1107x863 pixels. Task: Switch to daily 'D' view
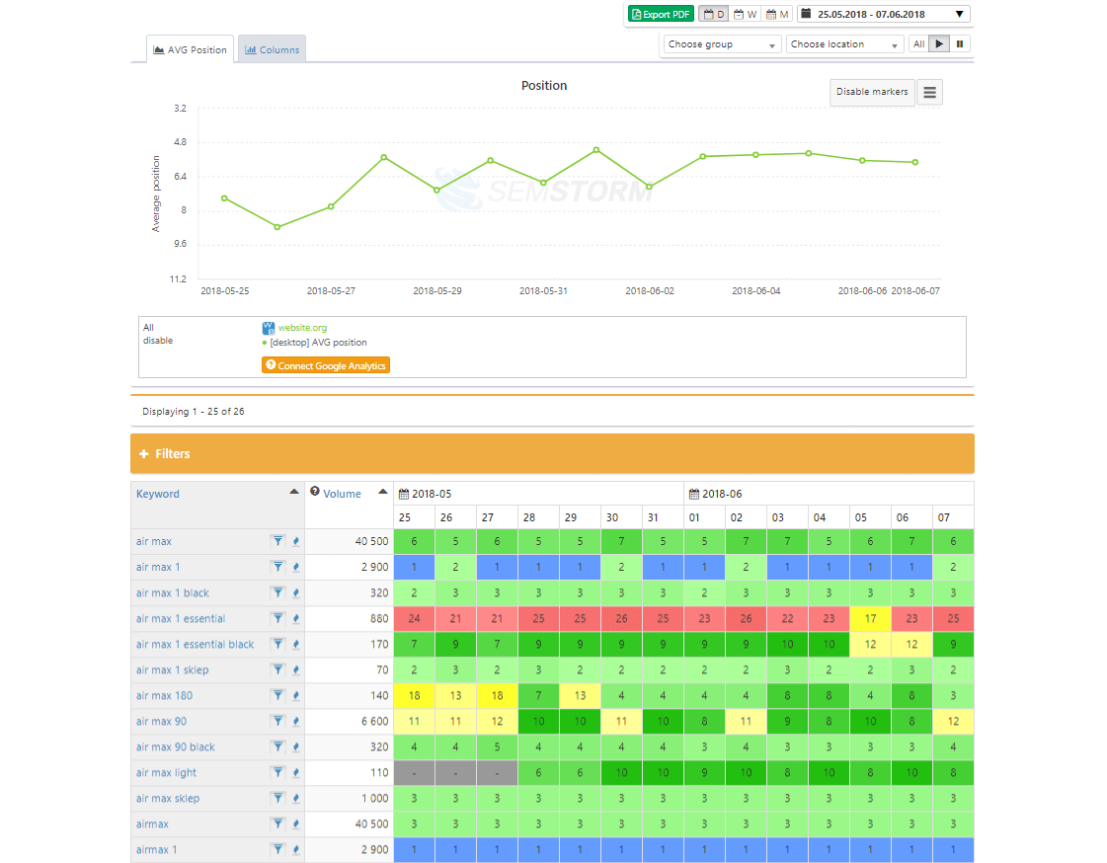[713, 15]
